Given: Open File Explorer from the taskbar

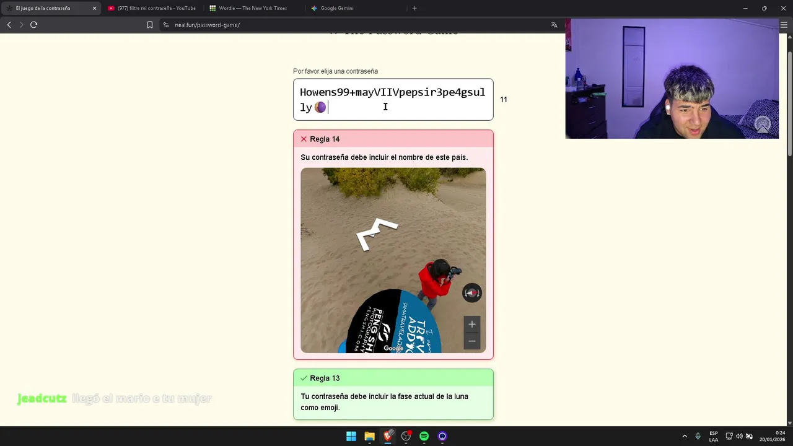Looking at the screenshot, I should [x=369, y=436].
